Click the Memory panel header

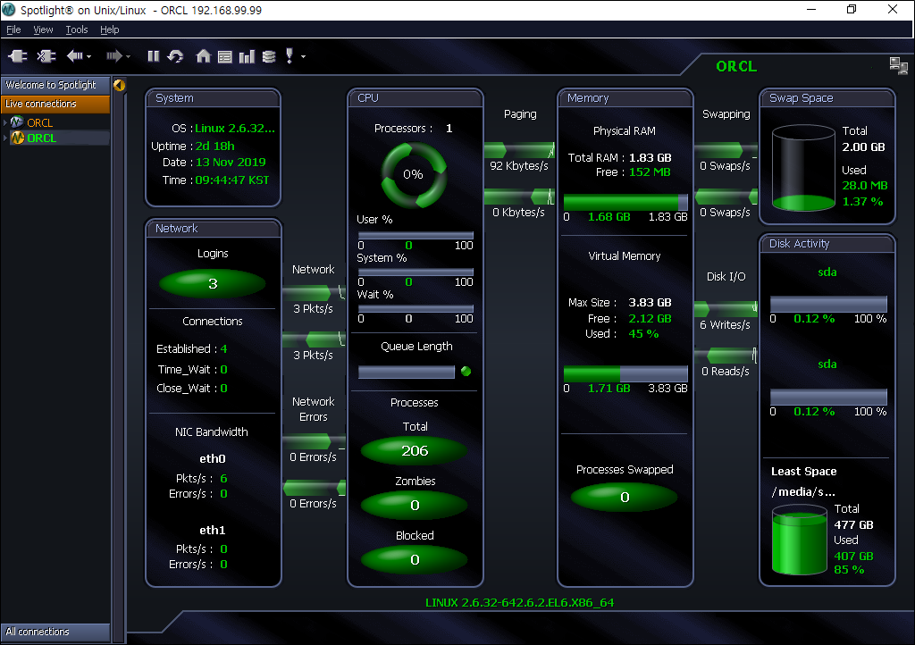click(625, 98)
